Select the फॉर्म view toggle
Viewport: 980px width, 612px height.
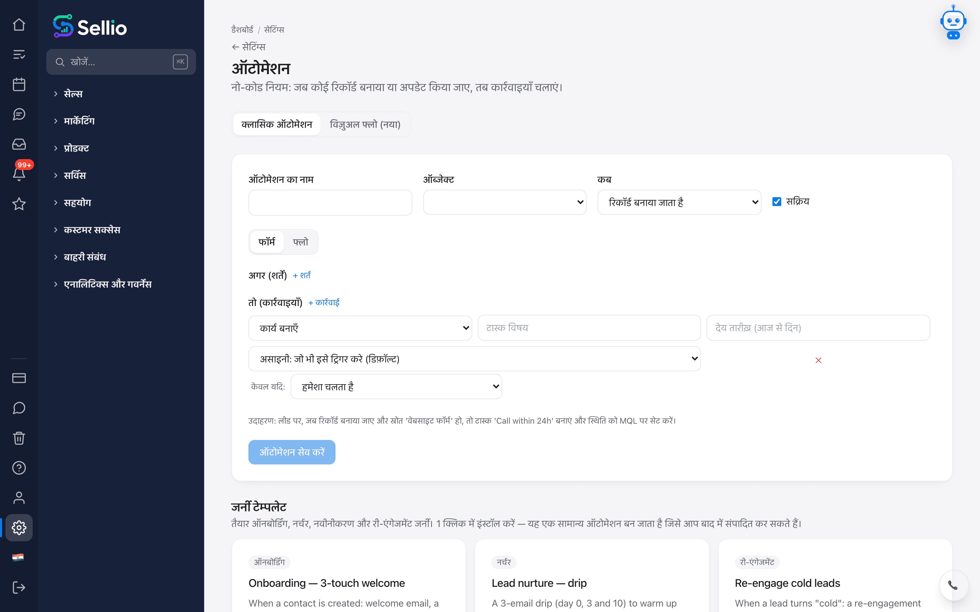tap(267, 242)
